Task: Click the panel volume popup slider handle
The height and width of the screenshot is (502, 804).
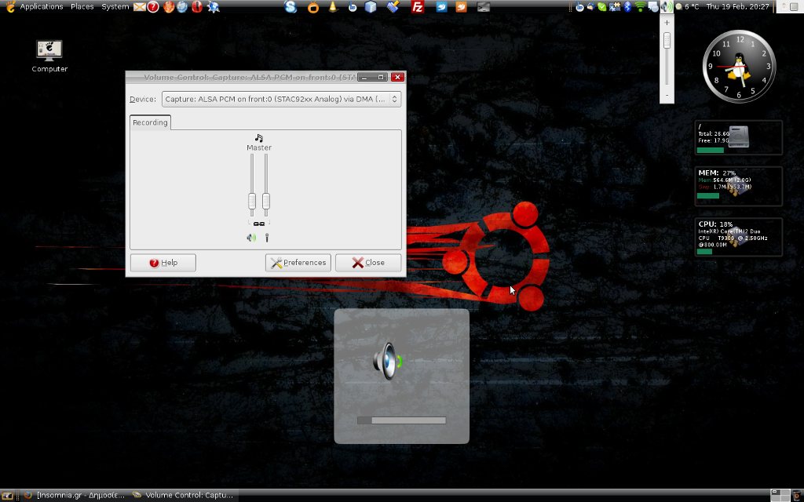Action: click(667, 41)
